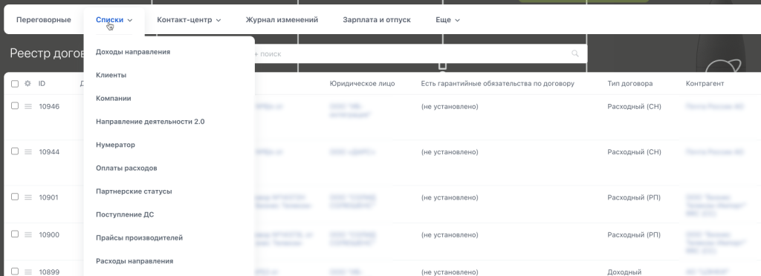The width and height of the screenshot is (761, 276).
Task: Sort by the ID column header
Action: point(42,83)
